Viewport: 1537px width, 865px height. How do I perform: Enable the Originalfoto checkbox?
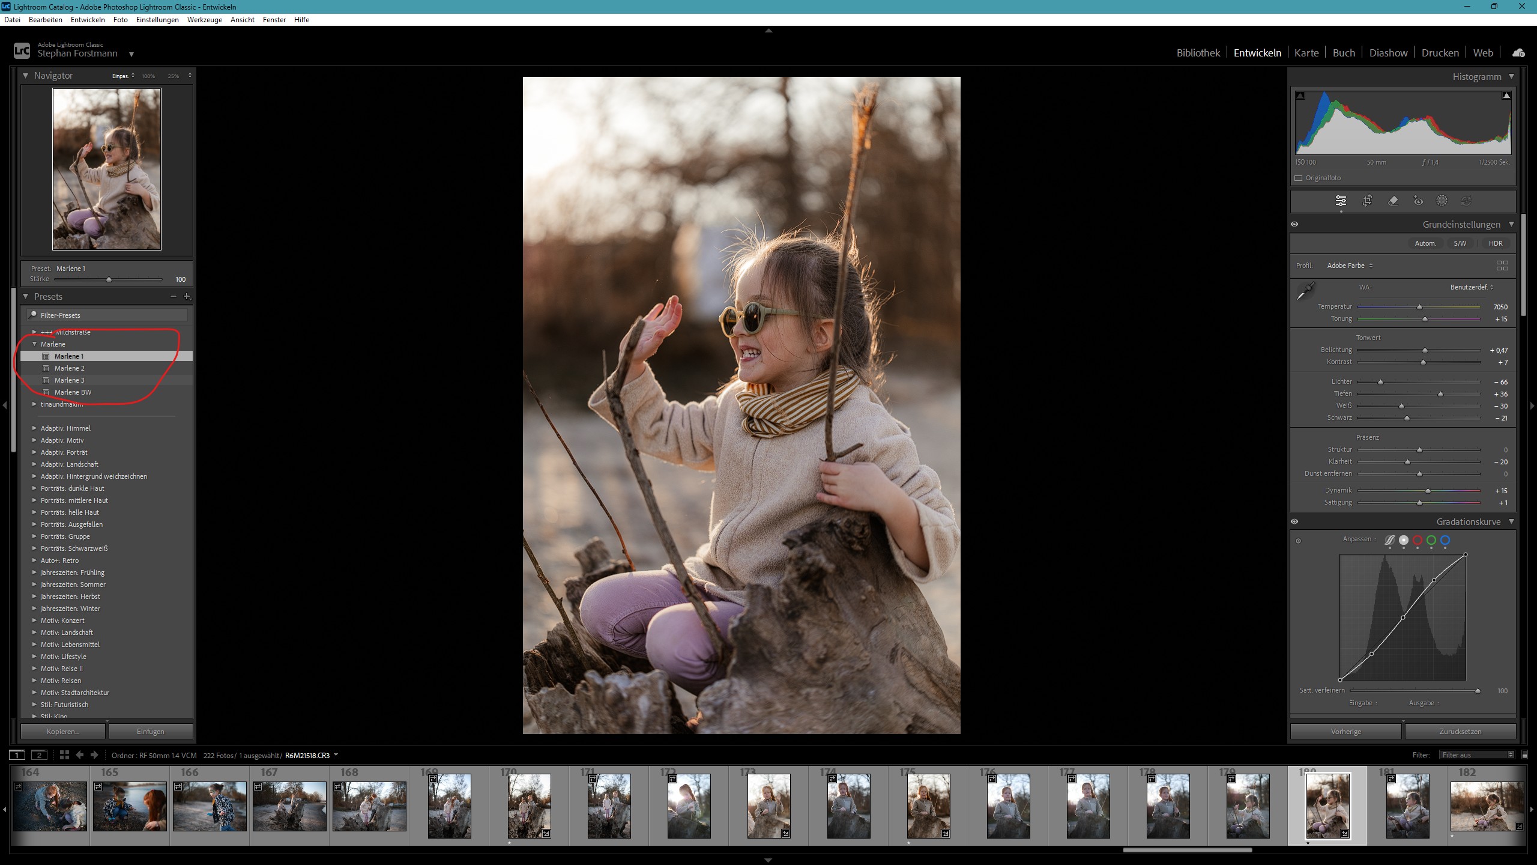pyautogui.click(x=1299, y=178)
